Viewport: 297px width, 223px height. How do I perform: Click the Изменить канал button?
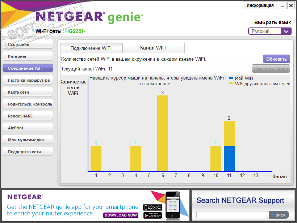coord(271,69)
